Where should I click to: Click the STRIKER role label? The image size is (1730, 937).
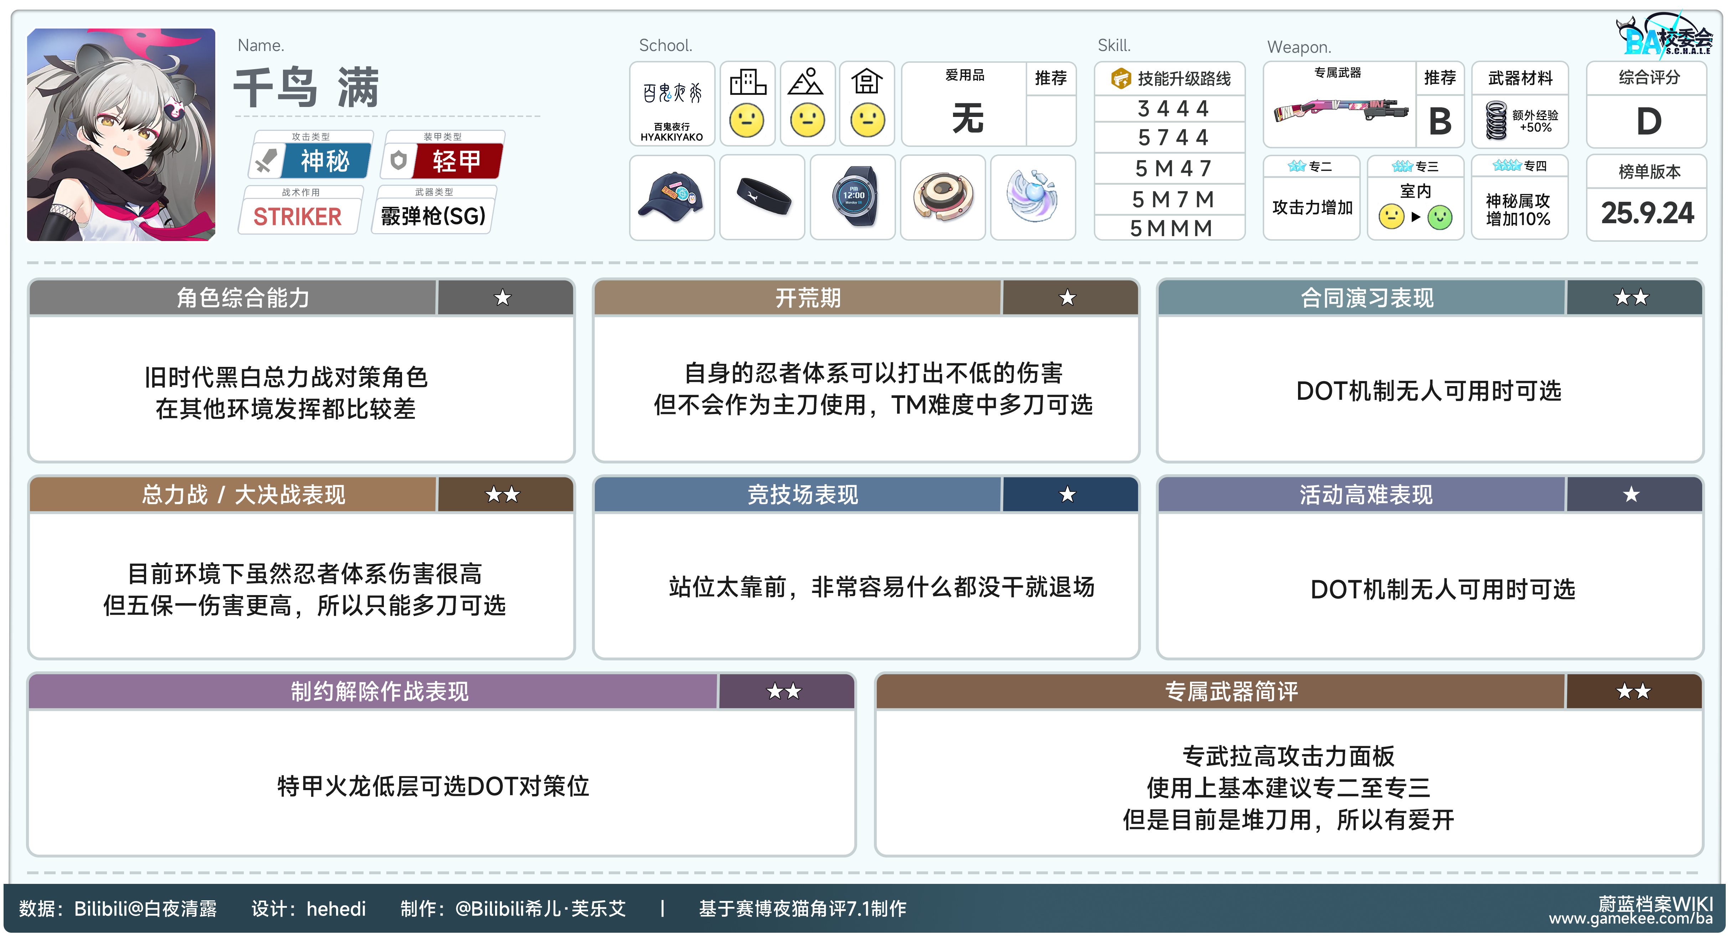[x=298, y=217]
